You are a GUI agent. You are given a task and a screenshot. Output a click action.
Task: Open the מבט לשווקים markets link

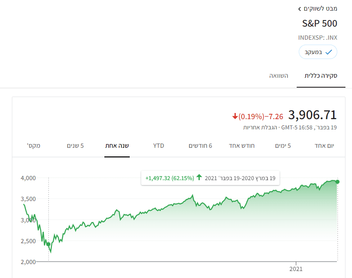click(x=320, y=9)
